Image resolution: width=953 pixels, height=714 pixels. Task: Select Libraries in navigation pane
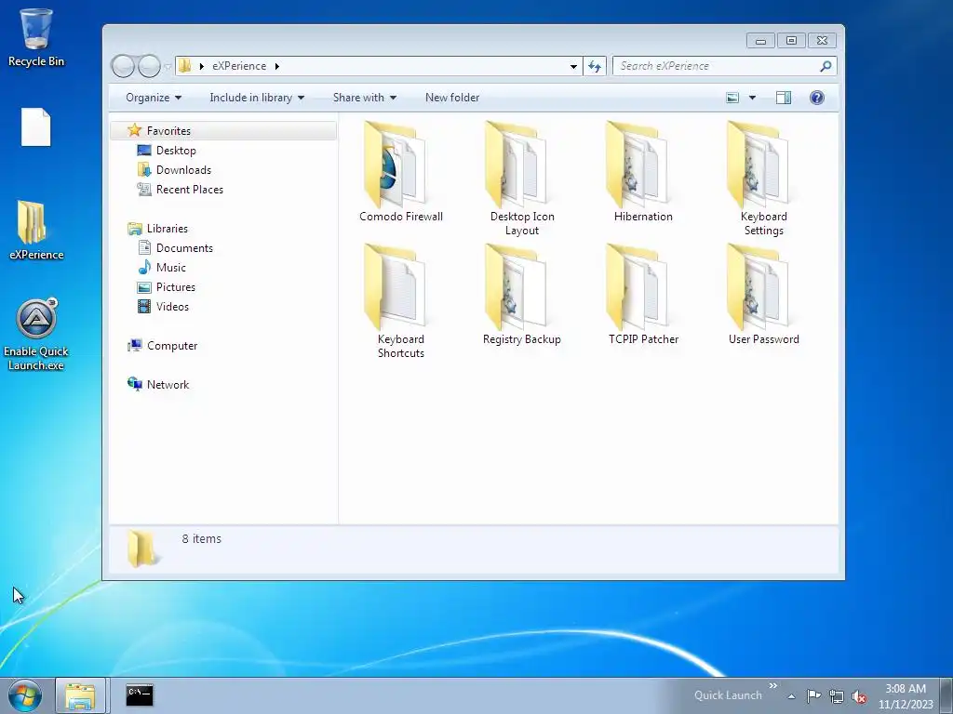click(167, 229)
